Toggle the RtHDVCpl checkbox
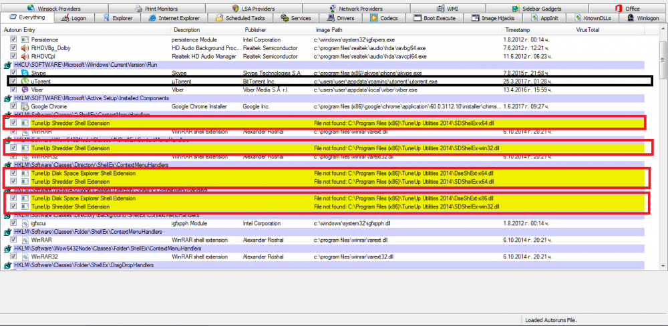 tap(13, 56)
